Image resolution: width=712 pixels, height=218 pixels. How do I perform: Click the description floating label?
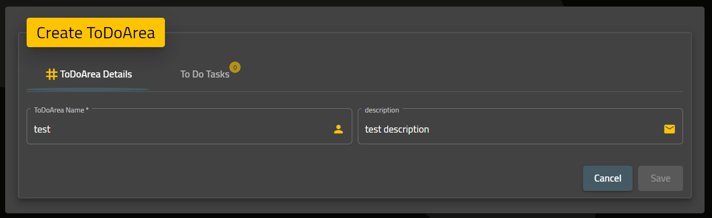coord(382,110)
